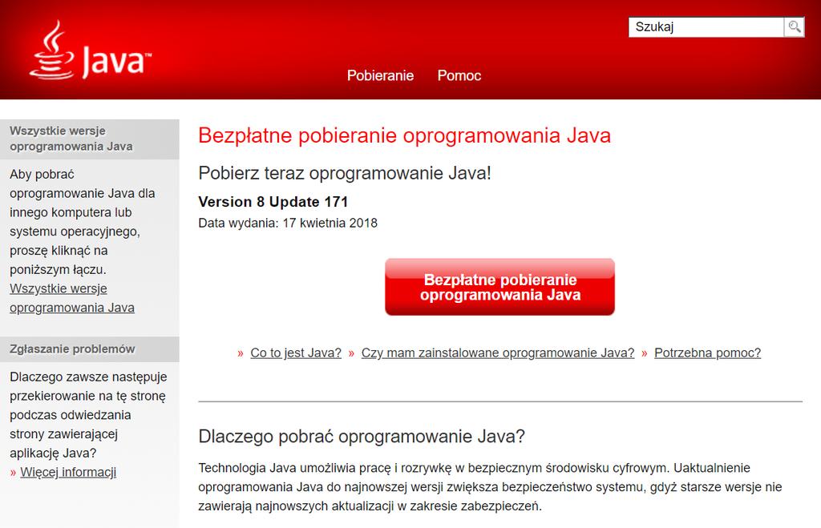Click the 'Zgłaszanie problemów' sidebar header
821x528 pixels.
coord(90,349)
